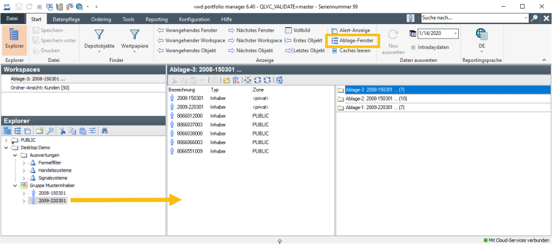
Task: Select Gruppe Musterinhaber in the tree
Action: click(52, 186)
